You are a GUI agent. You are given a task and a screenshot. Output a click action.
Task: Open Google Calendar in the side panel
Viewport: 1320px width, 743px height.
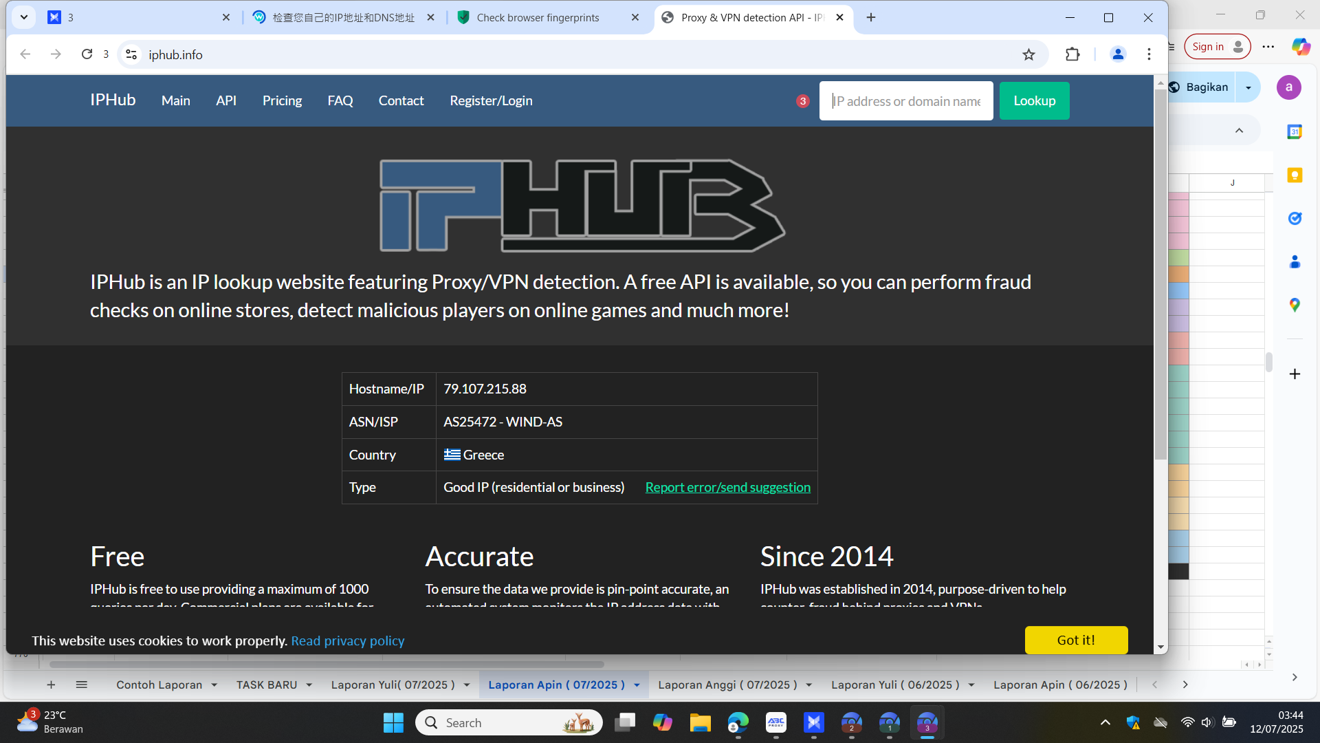pos(1295,131)
